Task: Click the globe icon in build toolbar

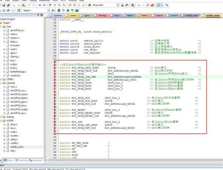Action: coord(77,11)
